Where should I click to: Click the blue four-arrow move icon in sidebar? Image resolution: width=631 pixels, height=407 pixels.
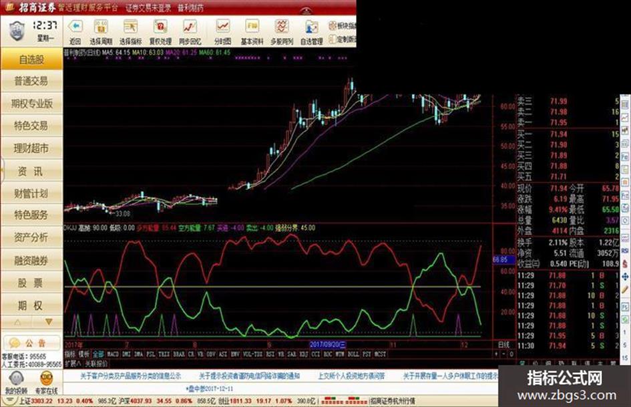[625, 277]
